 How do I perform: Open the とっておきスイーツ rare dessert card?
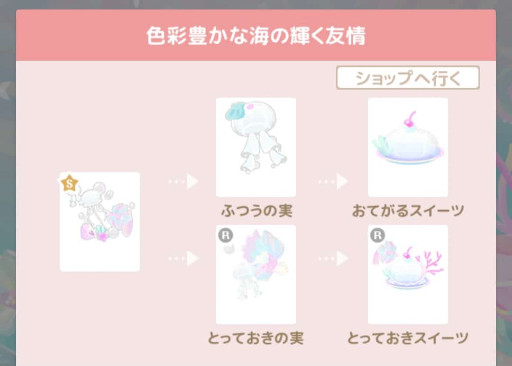pos(408,274)
